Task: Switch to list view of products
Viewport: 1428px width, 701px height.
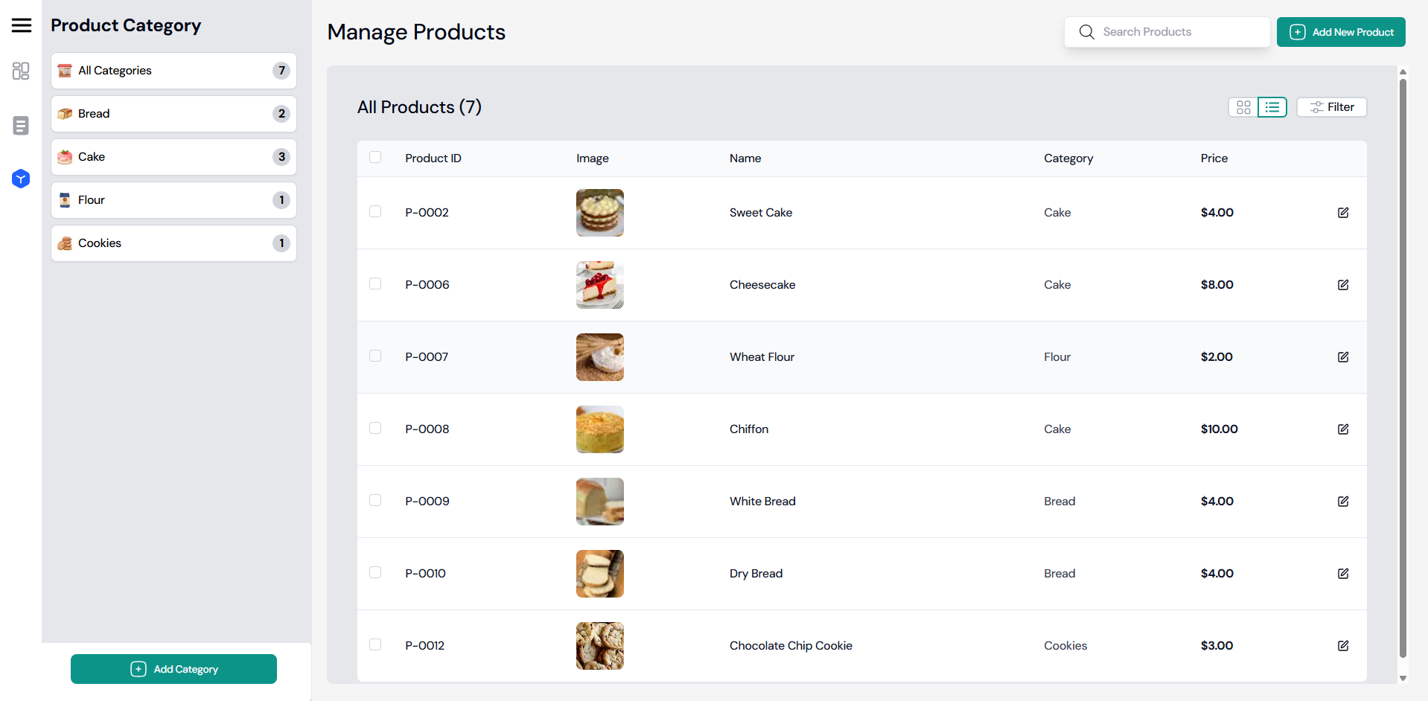Action: 1272,107
